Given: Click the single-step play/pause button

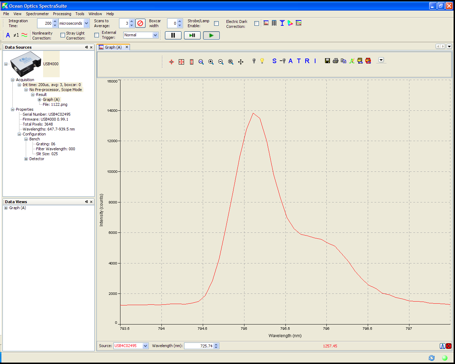Looking at the screenshot, I should (192, 35).
